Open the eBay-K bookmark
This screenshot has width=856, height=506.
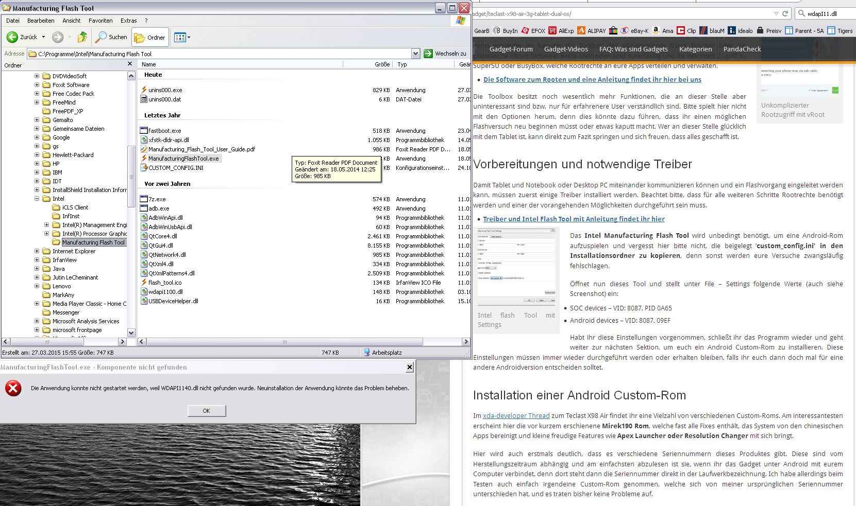[x=634, y=31]
